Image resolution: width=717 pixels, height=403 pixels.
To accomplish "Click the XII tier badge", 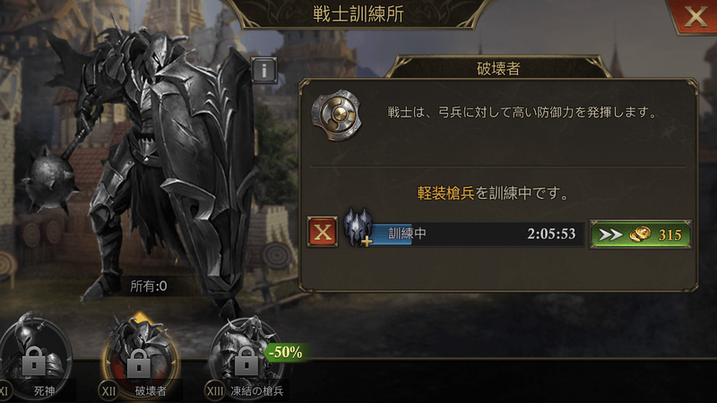I will click(x=108, y=391).
